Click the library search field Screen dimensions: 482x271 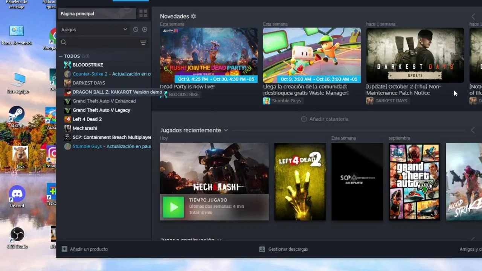tap(103, 43)
